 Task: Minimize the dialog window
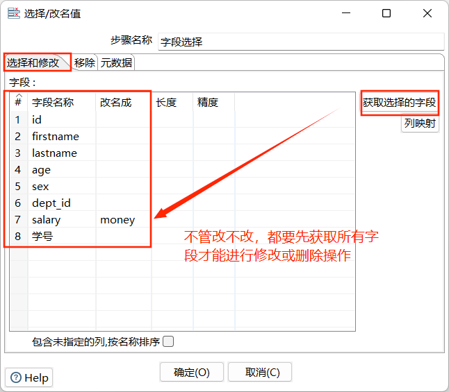(x=346, y=13)
